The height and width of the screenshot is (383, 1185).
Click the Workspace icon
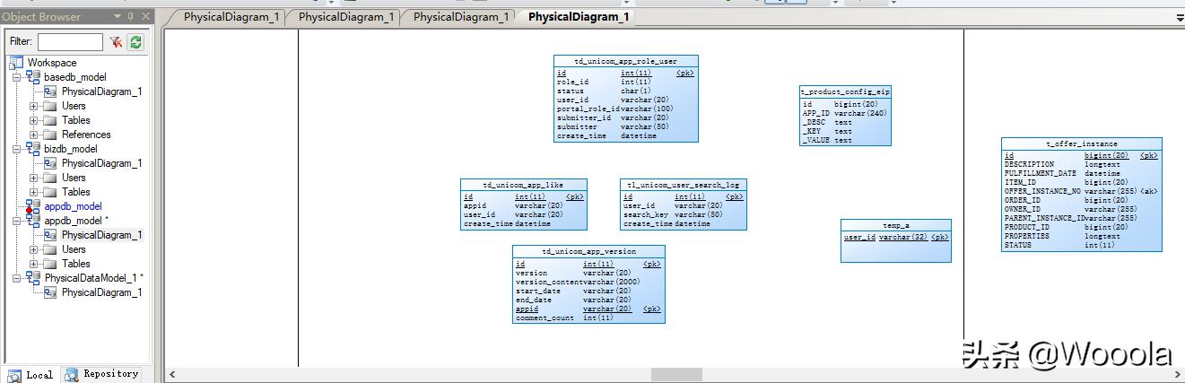click(17, 63)
